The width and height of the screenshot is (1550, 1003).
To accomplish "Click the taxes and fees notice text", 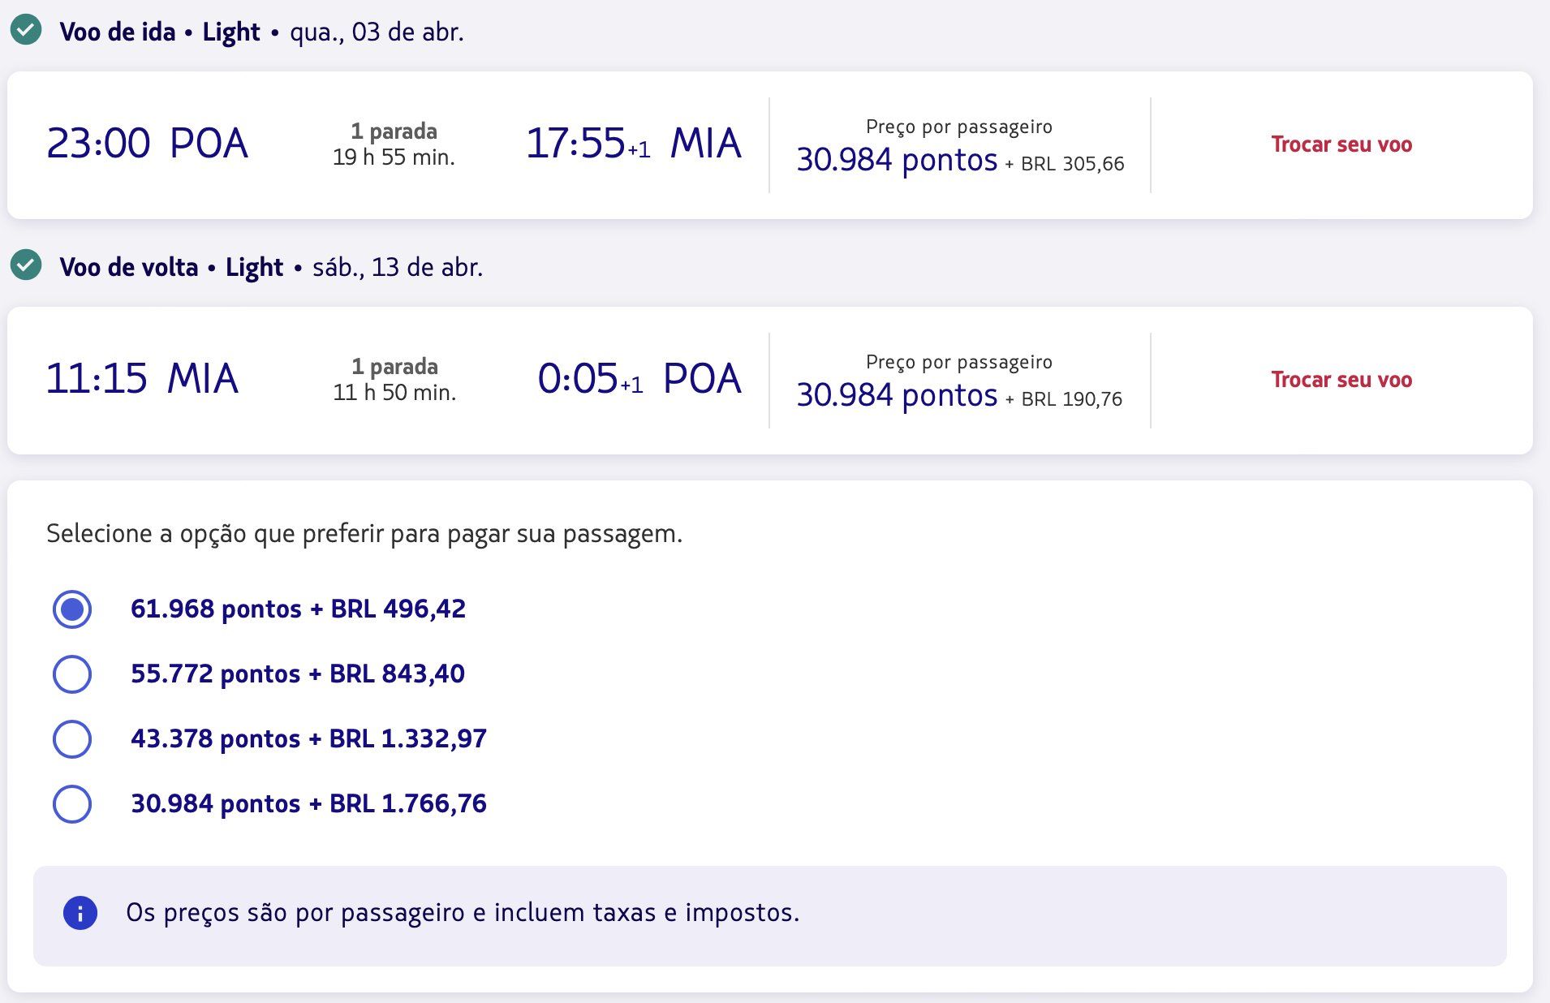I will pyautogui.click(x=463, y=913).
